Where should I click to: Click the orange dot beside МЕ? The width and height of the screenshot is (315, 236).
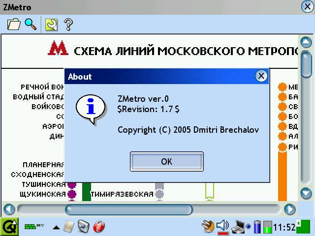coord(282,87)
